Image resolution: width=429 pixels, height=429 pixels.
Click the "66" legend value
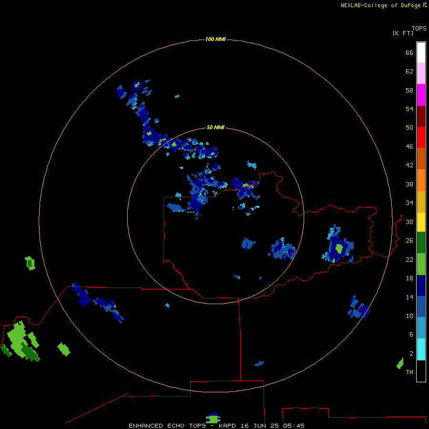pos(409,53)
